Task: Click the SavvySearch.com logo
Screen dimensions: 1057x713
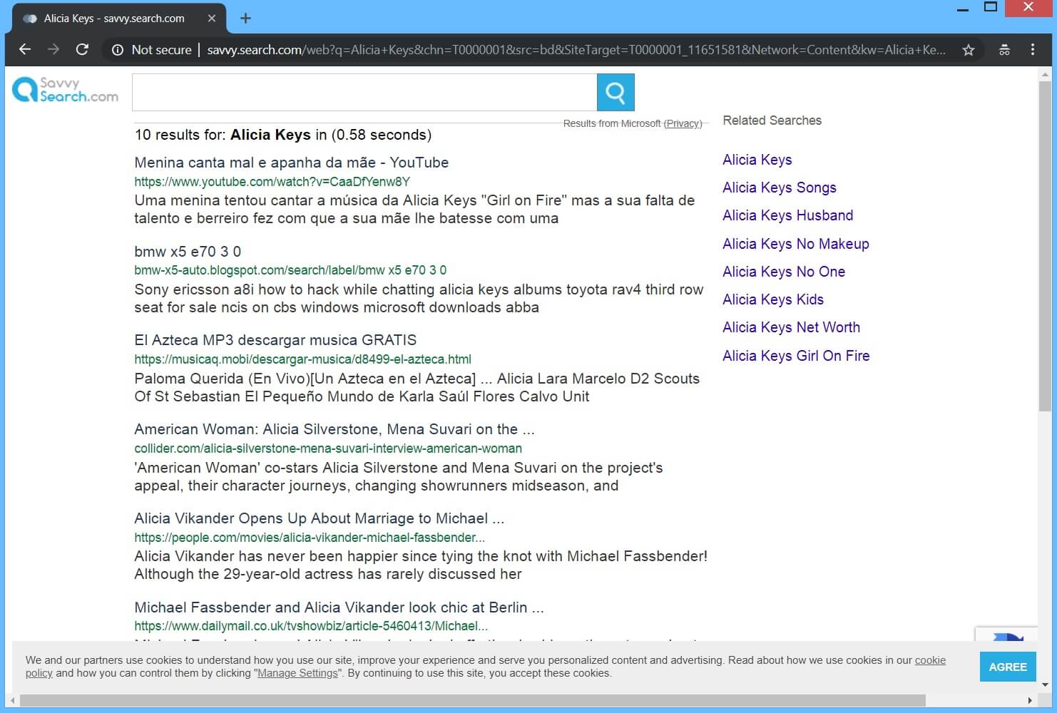Action: 66,90
